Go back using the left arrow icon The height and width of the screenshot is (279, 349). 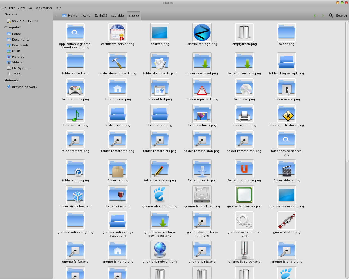(315, 16)
